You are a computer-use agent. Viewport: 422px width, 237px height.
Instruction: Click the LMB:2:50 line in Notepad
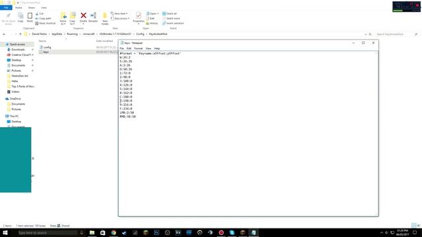[127, 113]
